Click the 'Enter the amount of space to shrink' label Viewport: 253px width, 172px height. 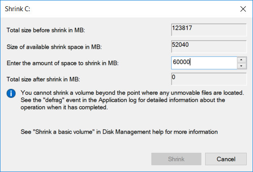click(x=63, y=63)
